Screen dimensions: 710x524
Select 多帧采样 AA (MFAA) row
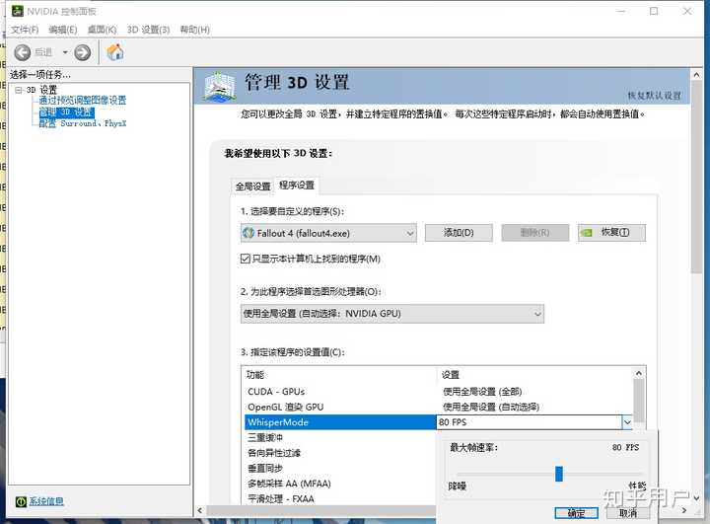[339, 484]
